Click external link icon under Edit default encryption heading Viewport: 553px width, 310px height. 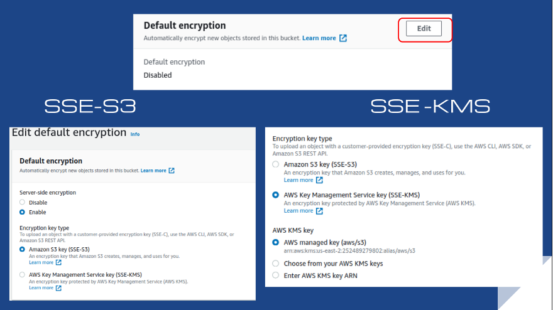[x=172, y=171]
